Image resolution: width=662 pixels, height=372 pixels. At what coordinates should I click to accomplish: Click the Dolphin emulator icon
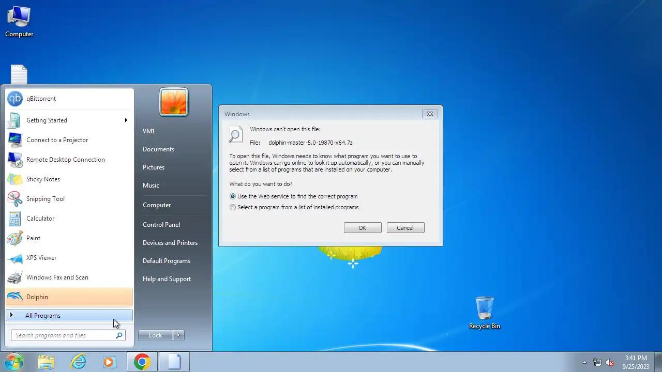tap(15, 297)
